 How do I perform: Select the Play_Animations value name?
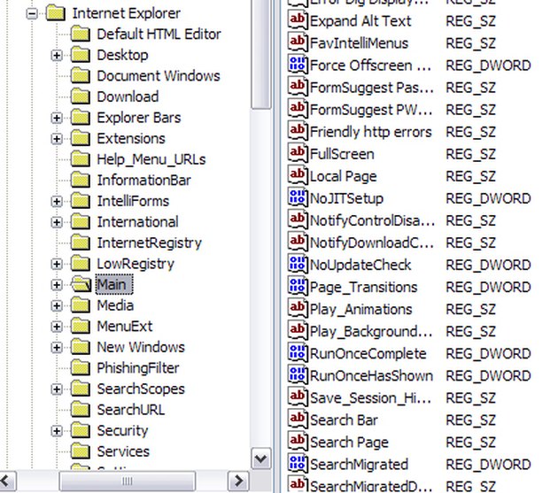pos(360,310)
